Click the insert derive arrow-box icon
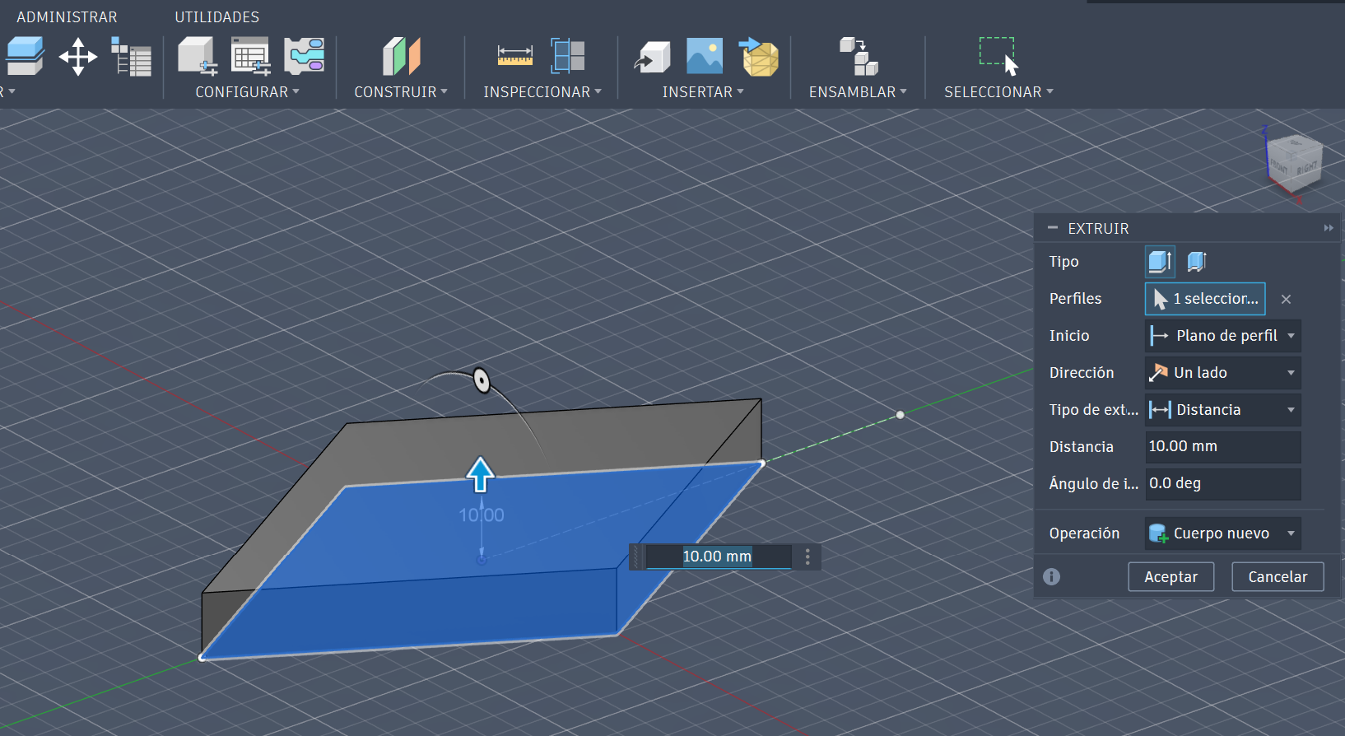The image size is (1345, 736). pos(653,57)
